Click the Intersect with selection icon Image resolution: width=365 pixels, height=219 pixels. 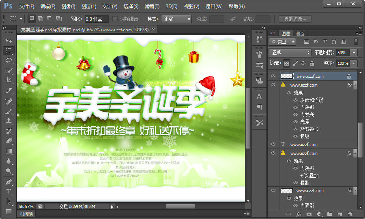59,19
